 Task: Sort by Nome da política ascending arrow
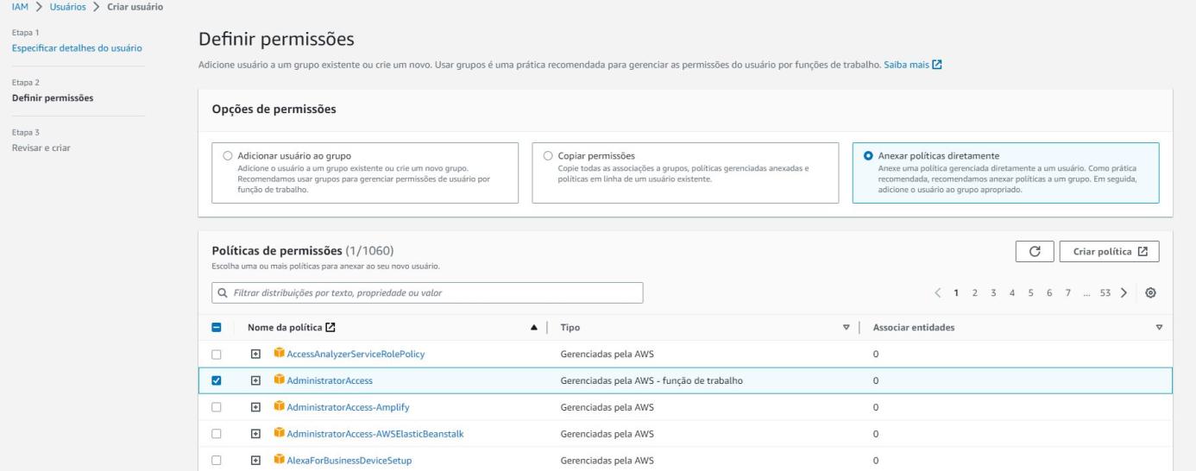(533, 327)
